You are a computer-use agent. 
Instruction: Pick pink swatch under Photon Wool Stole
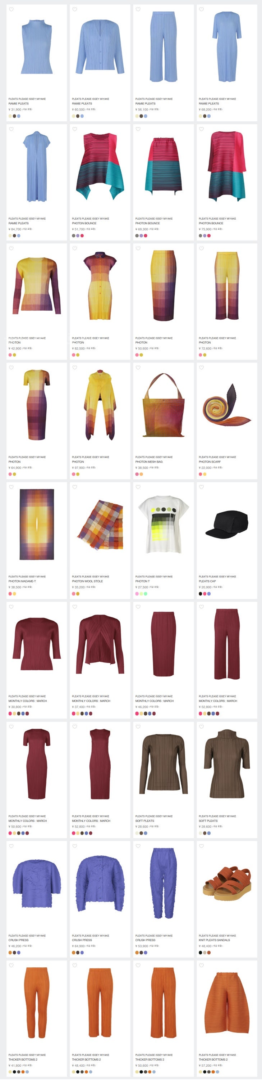pos(73,594)
